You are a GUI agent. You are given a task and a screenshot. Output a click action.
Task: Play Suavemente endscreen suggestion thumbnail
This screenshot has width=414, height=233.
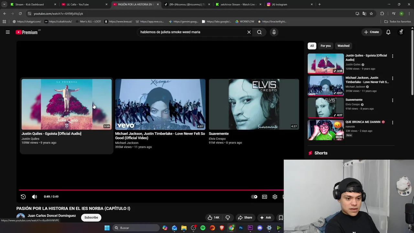(x=254, y=104)
